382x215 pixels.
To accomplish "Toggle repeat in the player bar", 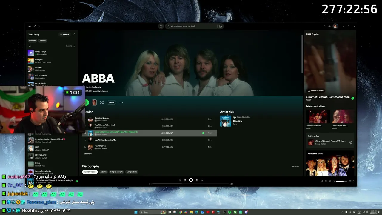I will click(202, 180).
